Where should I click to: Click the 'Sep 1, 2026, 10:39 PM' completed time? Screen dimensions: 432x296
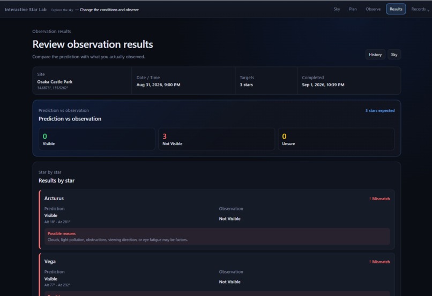323,85
